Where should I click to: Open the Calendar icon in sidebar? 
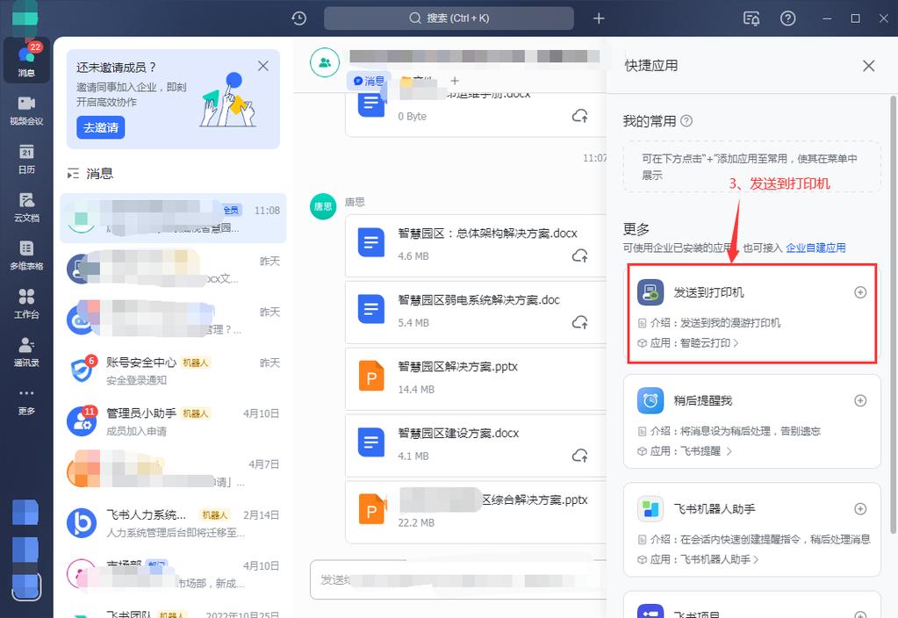26,159
